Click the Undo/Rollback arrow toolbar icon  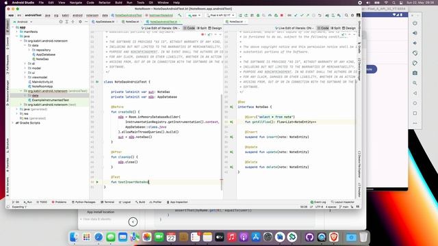point(320,15)
